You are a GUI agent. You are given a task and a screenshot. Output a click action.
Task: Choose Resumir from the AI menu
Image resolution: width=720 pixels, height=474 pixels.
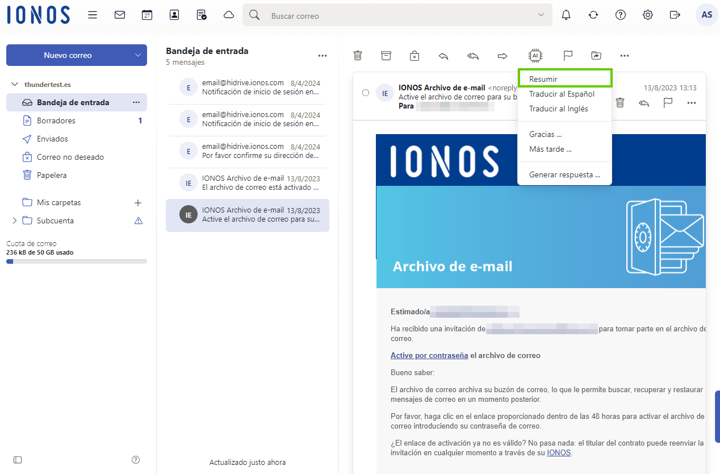coord(565,78)
